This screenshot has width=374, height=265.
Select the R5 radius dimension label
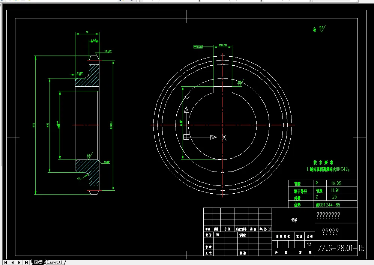(79, 178)
